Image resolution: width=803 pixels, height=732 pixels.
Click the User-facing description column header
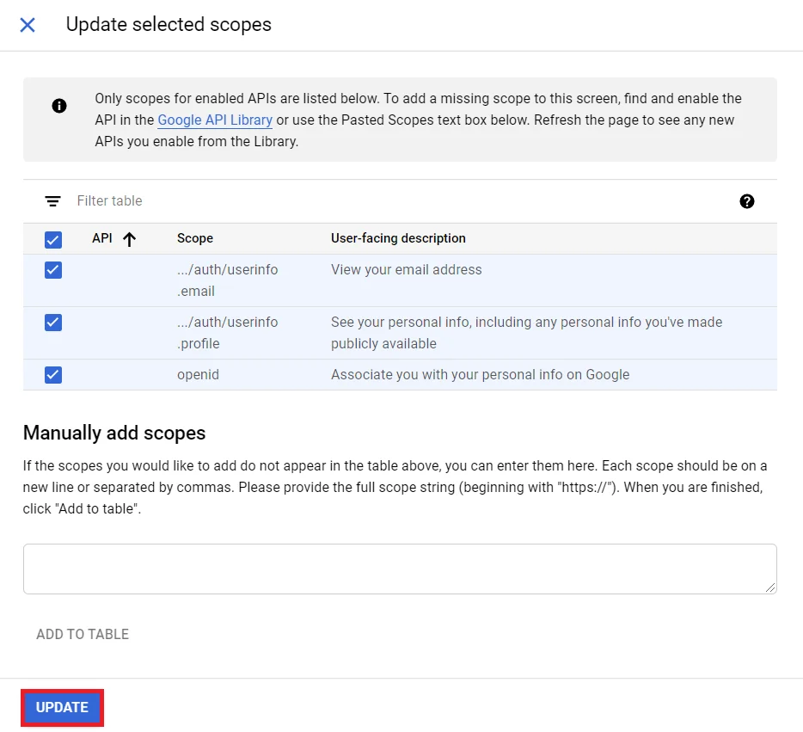click(398, 239)
